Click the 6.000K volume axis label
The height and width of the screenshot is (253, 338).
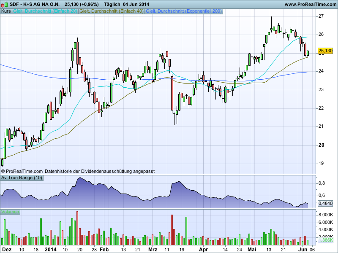(325, 222)
